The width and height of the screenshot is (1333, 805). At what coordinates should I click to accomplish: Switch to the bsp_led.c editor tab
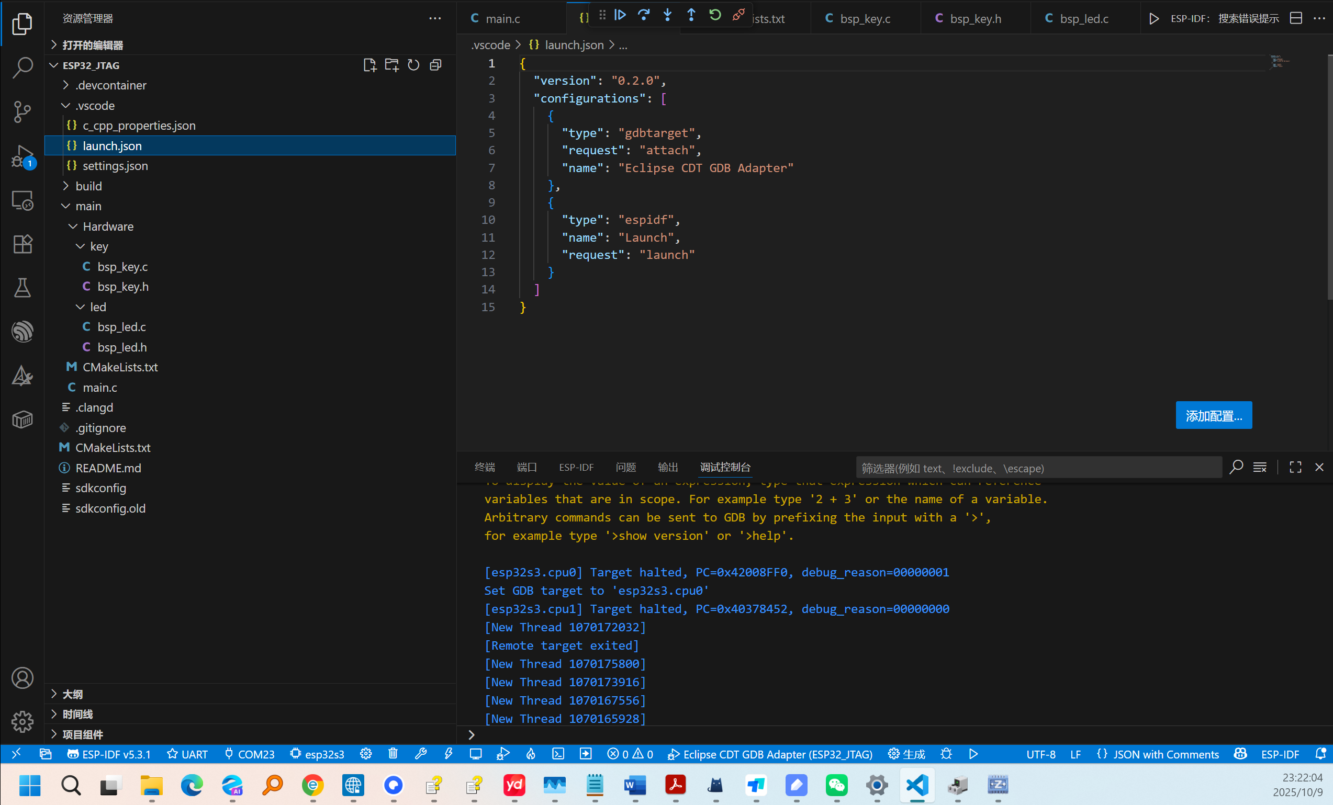pos(1084,18)
